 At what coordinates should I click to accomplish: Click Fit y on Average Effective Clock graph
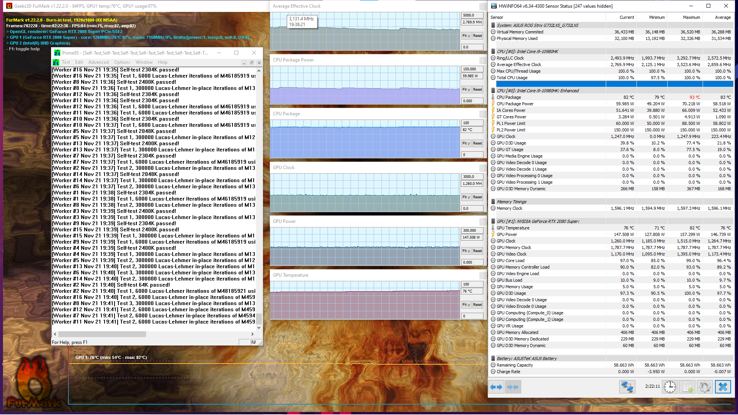[x=466, y=36]
